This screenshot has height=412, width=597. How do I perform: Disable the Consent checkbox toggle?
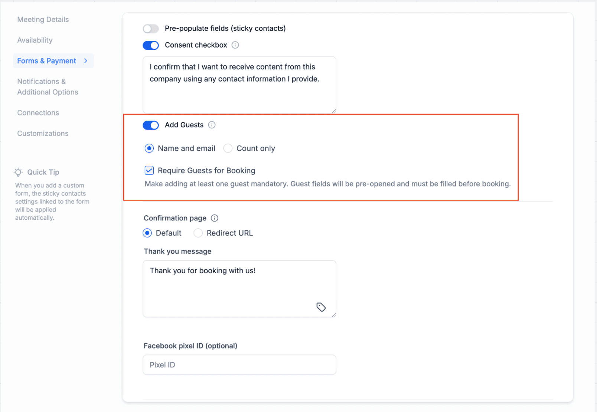(x=151, y=45)
